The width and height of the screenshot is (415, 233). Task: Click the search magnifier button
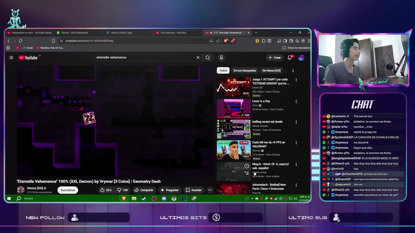click(x=207, y=58)
